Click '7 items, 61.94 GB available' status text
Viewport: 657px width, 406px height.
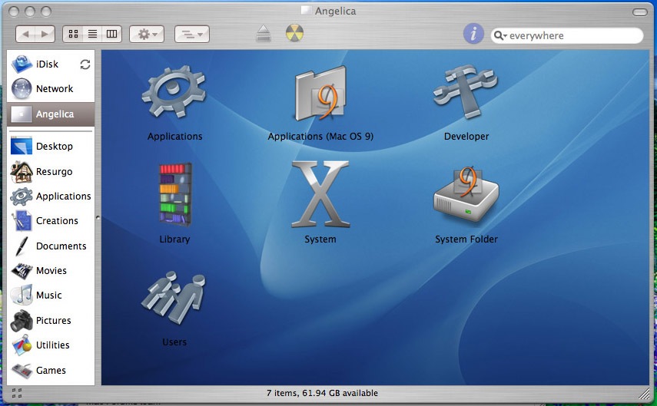322,393
